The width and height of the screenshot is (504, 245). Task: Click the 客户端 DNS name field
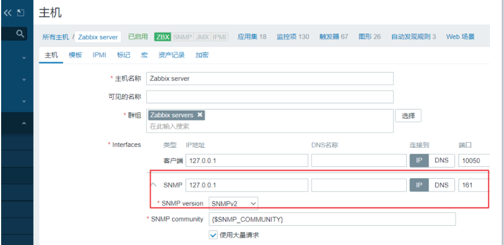point(359,161)
